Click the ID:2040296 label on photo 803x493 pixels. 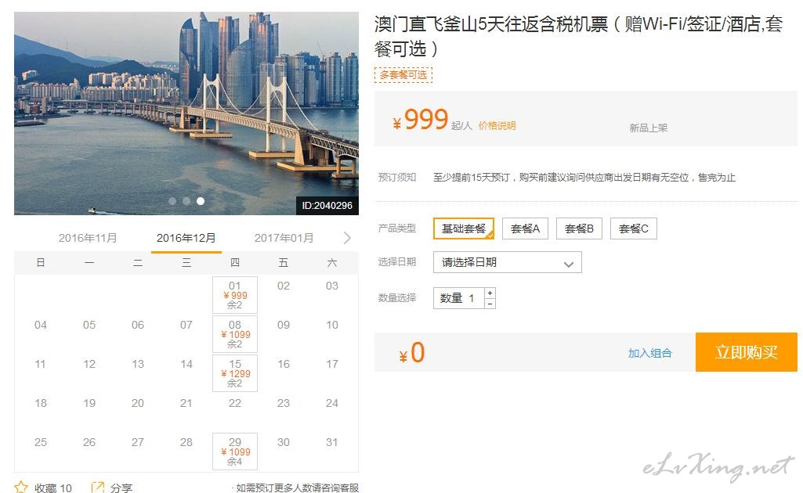coord(327,206)
